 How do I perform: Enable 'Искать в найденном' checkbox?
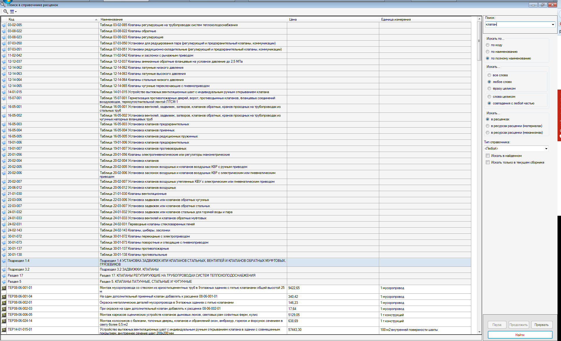488,156
